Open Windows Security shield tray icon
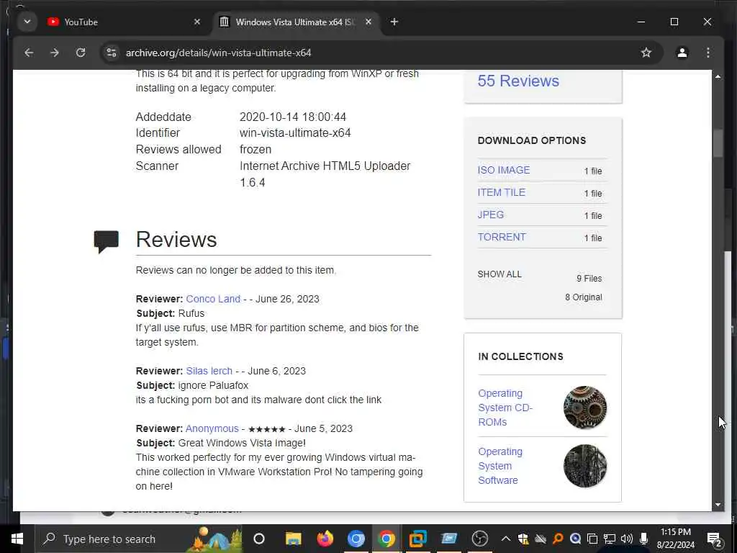Image resolution: width=737 pixels, height=553 pixels. (x=523, y=539)
